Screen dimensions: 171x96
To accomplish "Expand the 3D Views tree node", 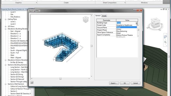I will coord(5,26).
